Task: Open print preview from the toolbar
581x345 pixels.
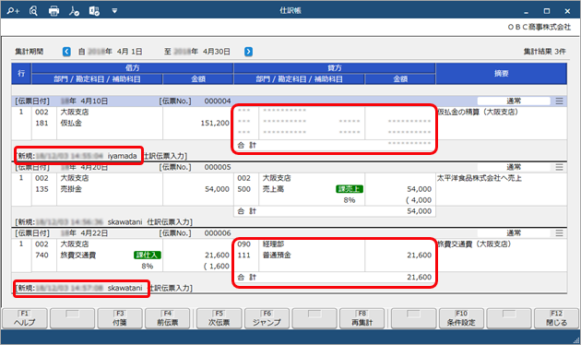Action: tap(33, 11)
